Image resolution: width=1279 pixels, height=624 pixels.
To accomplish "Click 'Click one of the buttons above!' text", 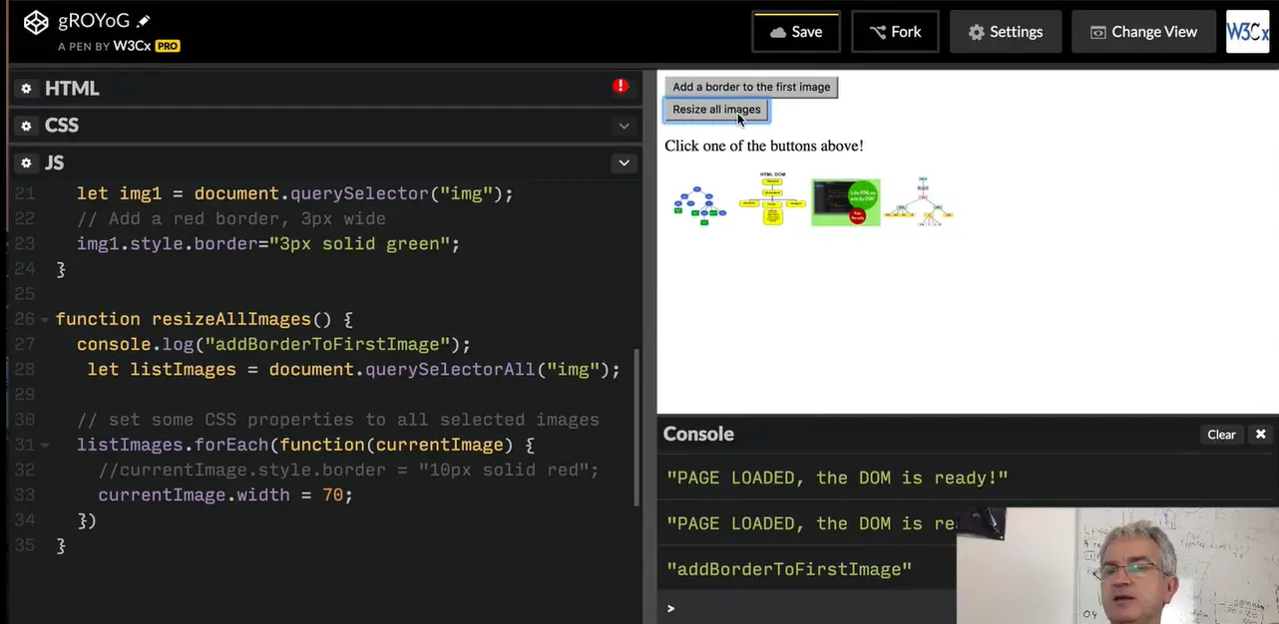I will (764, 146).
